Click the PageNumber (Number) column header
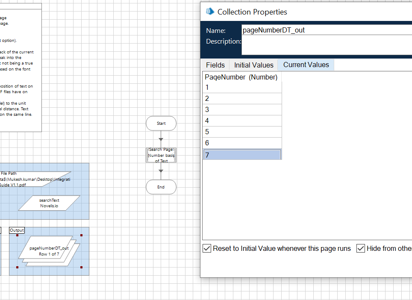This screenshot has height=300, width=412. tap(241, 77)
